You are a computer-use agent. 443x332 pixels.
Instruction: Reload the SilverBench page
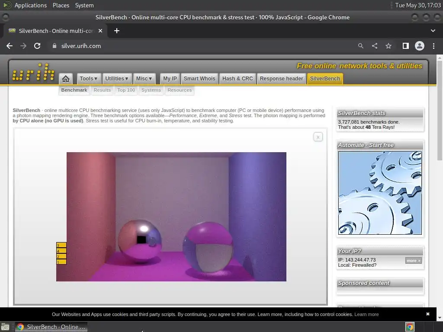click(37, 46)
